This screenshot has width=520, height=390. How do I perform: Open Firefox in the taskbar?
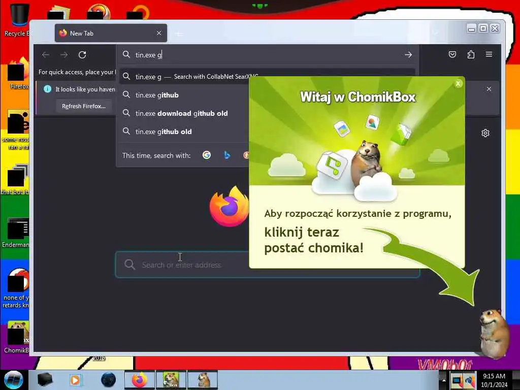140,380
